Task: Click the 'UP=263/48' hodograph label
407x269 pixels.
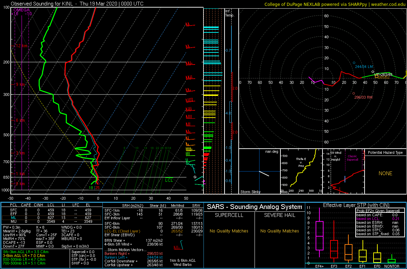Action: (384, 74)
